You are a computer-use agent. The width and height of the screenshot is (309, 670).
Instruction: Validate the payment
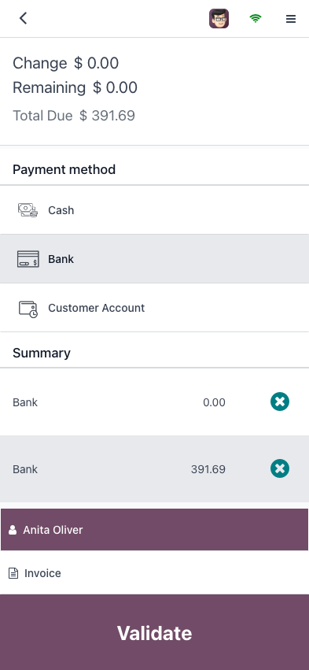(154, 632)
